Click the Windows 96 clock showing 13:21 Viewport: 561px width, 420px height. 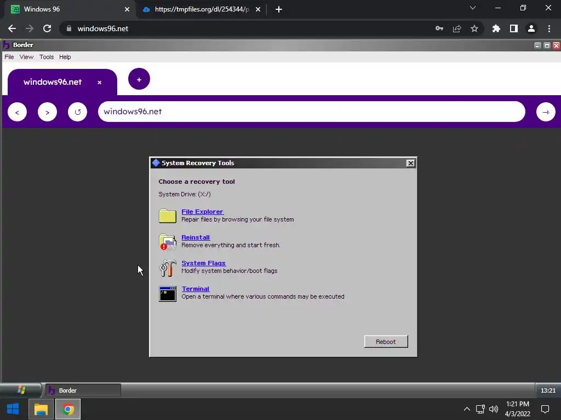[548, 390]
